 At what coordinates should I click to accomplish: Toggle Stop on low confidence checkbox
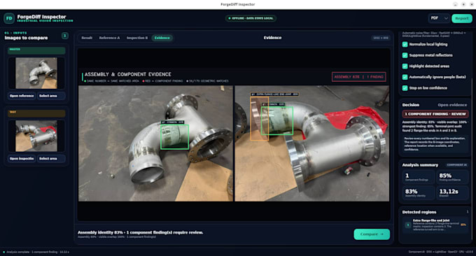(x=405, y=88)
